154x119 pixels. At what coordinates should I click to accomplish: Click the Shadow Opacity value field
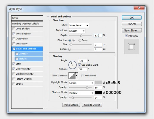(x=98, y=98)
